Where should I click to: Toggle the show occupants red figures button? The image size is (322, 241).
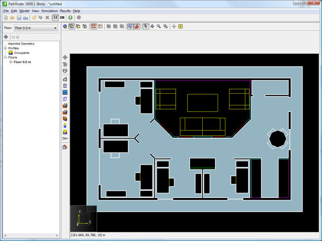(137, 26)
